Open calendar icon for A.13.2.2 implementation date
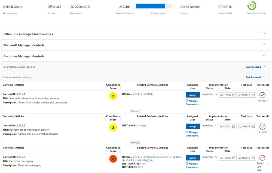The height and width of the screenshot is (173, 272). [234, 127]
